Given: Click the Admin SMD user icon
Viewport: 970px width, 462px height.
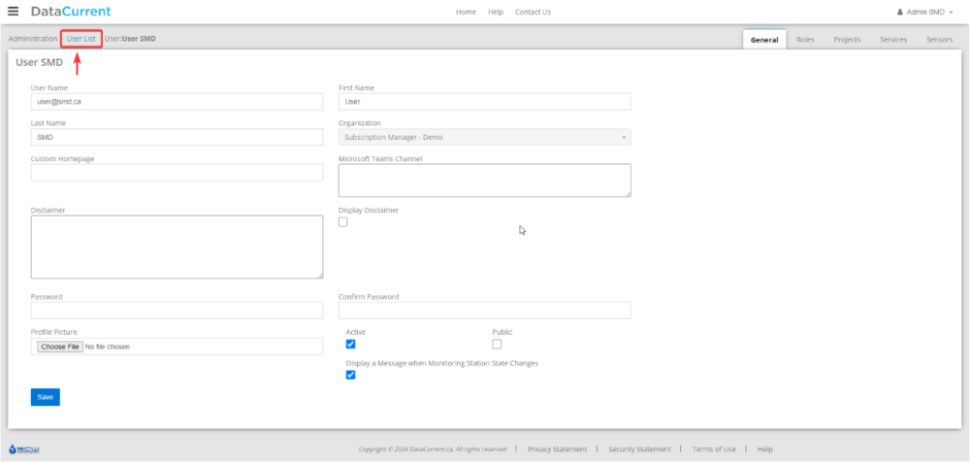Looking at the screenshot, I should click(900, 12).
